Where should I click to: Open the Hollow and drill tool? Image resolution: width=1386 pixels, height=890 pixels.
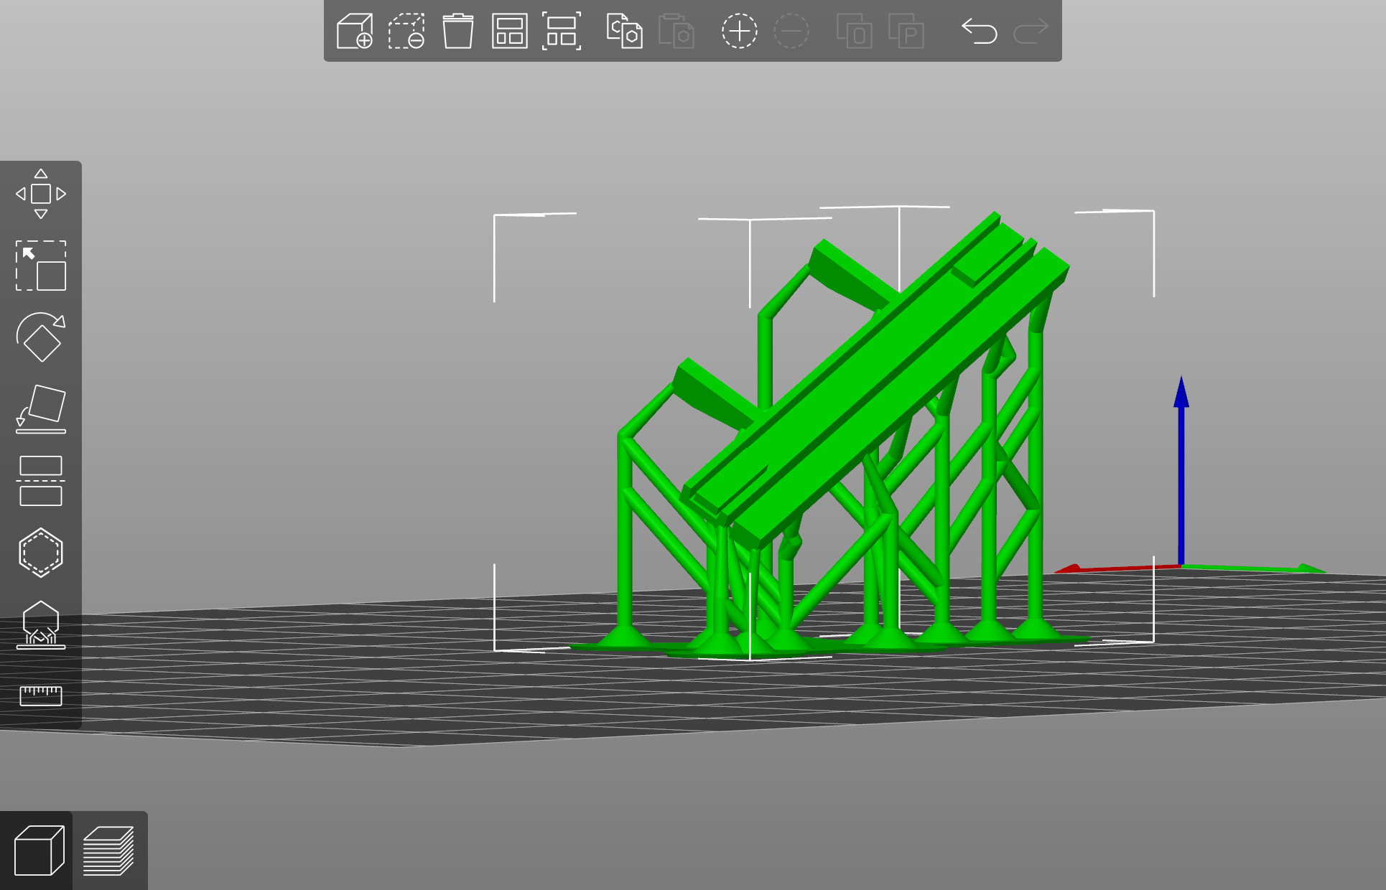coord(41,553)
